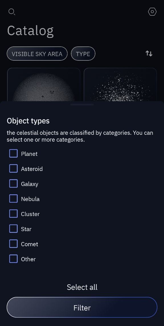Enable the Other object type
The width and height of the screenshot is (164, 326).
point(13,259)
